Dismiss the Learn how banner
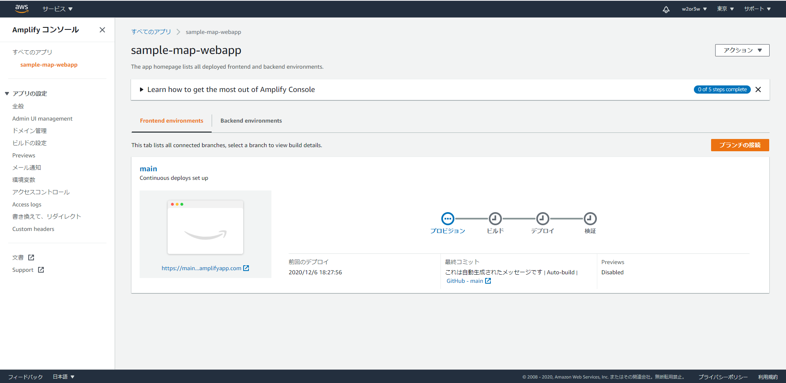This screenshot has width=786, height=383. (x=758, y=90)
